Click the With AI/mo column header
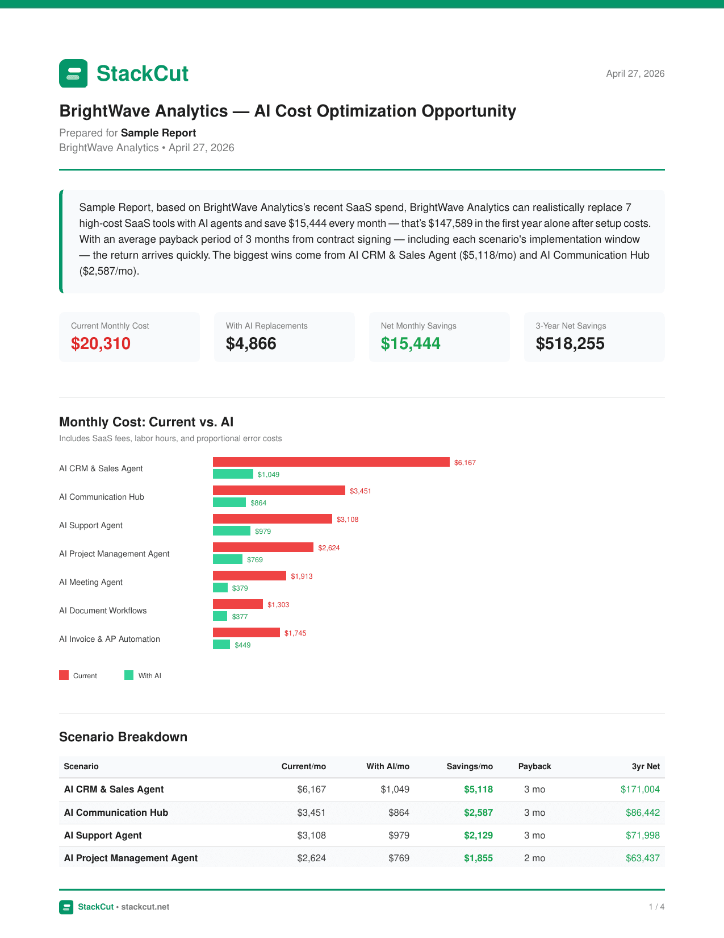The image size is (724, 938). 388,766
